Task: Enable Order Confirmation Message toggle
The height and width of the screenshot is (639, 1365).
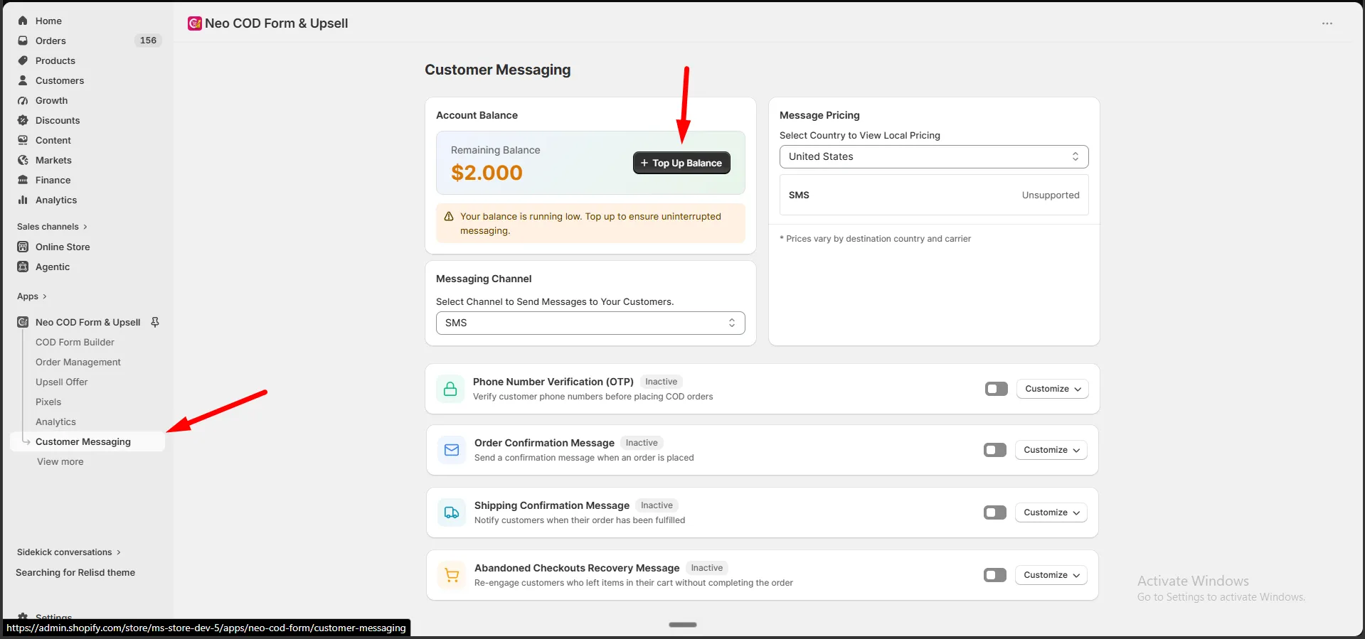Action: (x=995, y=450)
